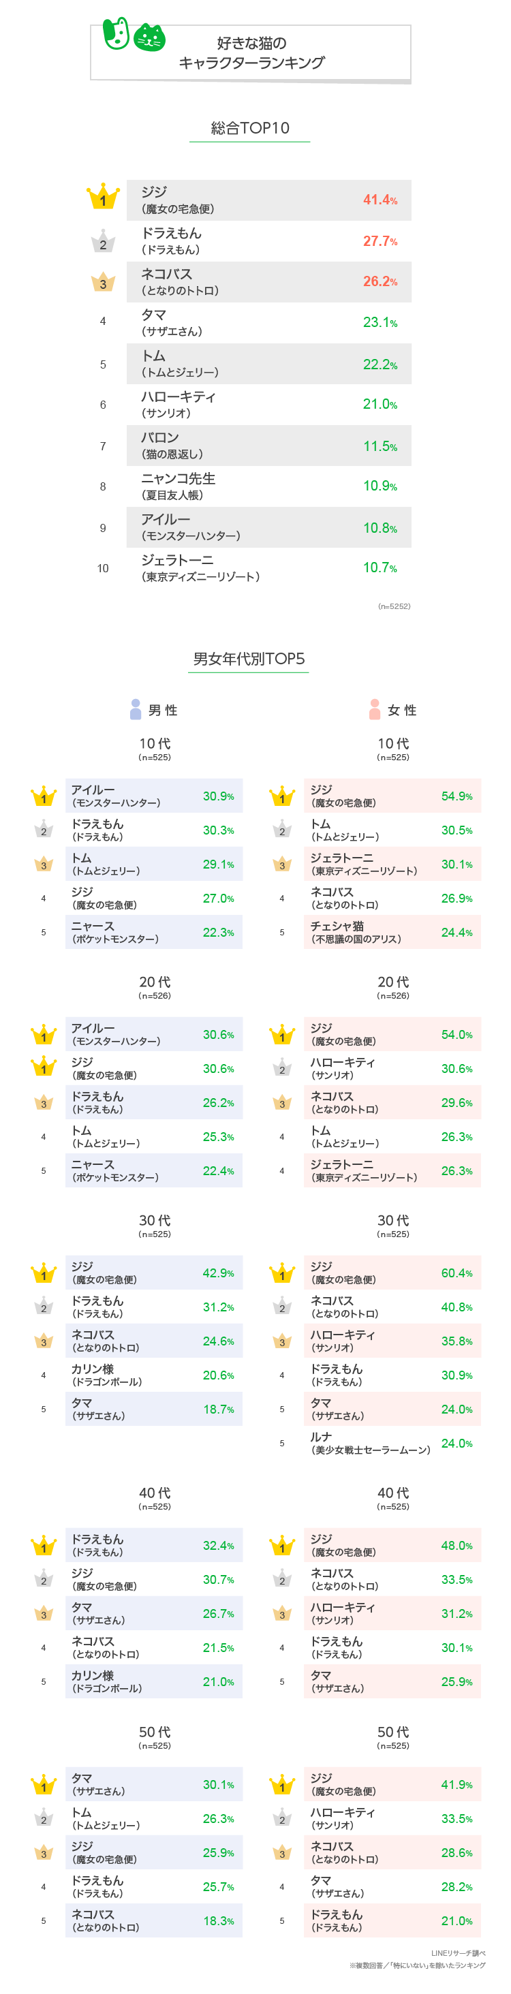Click the blue male person icon
Viewport: 511px width, 1994px height.
136,709
